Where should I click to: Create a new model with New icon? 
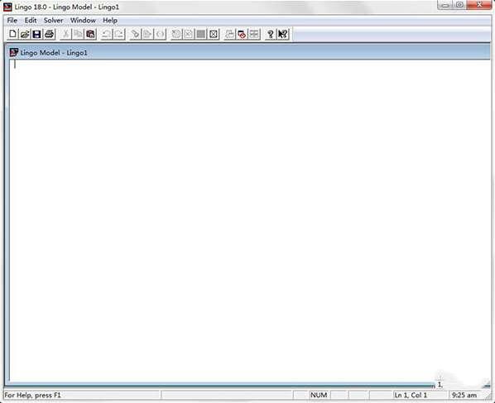(x=12, y=34)
